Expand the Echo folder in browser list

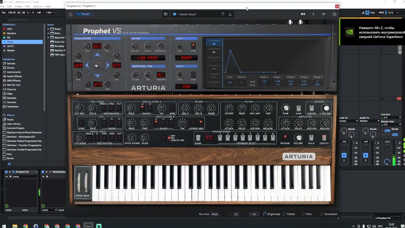click(49, 33)
